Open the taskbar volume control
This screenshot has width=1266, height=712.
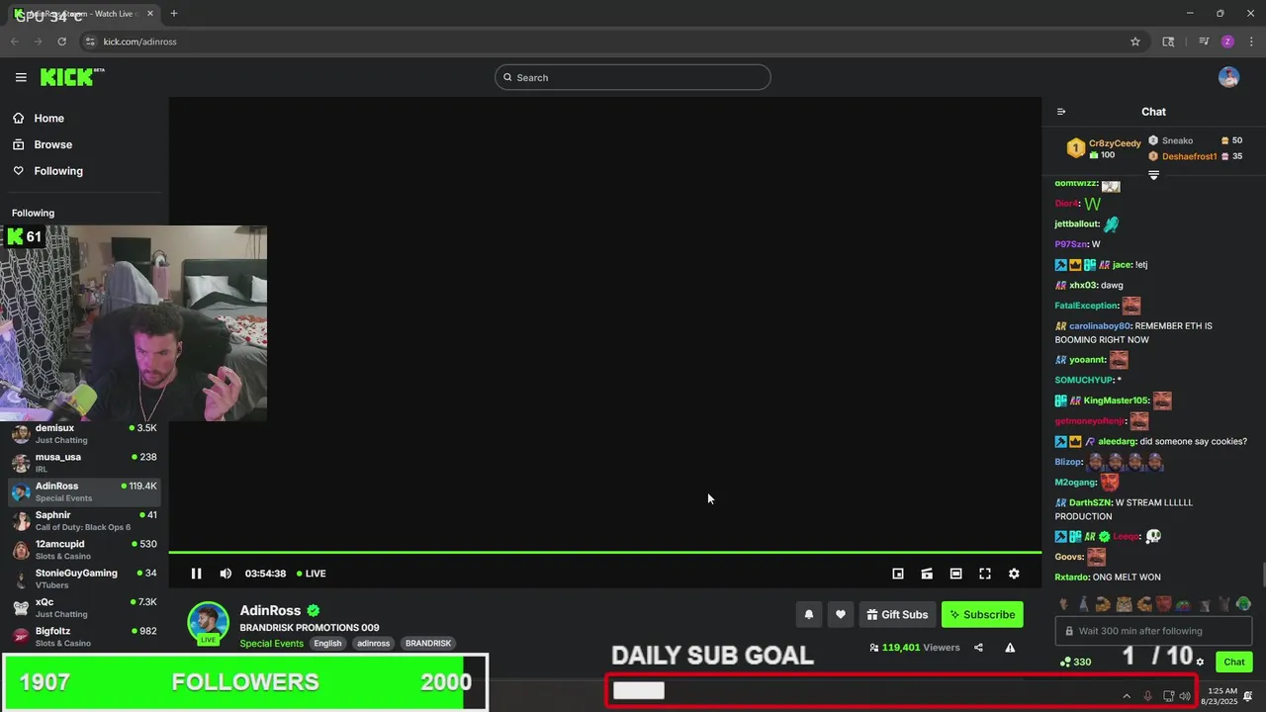pos(1185,696)
